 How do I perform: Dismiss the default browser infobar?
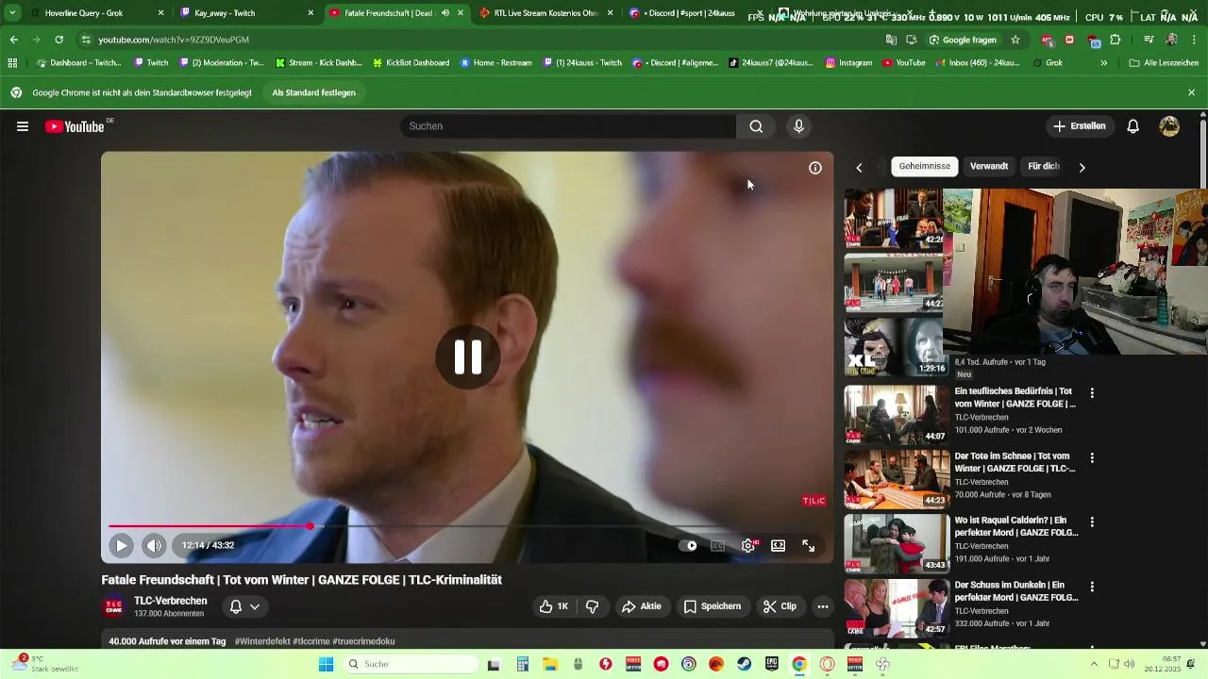[x=1191, y=92]
